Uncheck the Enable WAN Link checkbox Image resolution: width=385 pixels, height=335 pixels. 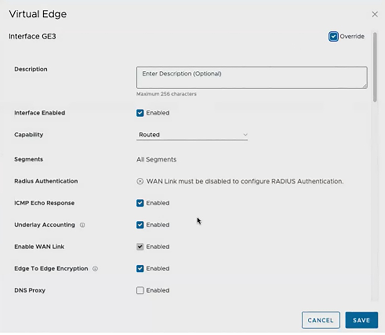(141, 247)
